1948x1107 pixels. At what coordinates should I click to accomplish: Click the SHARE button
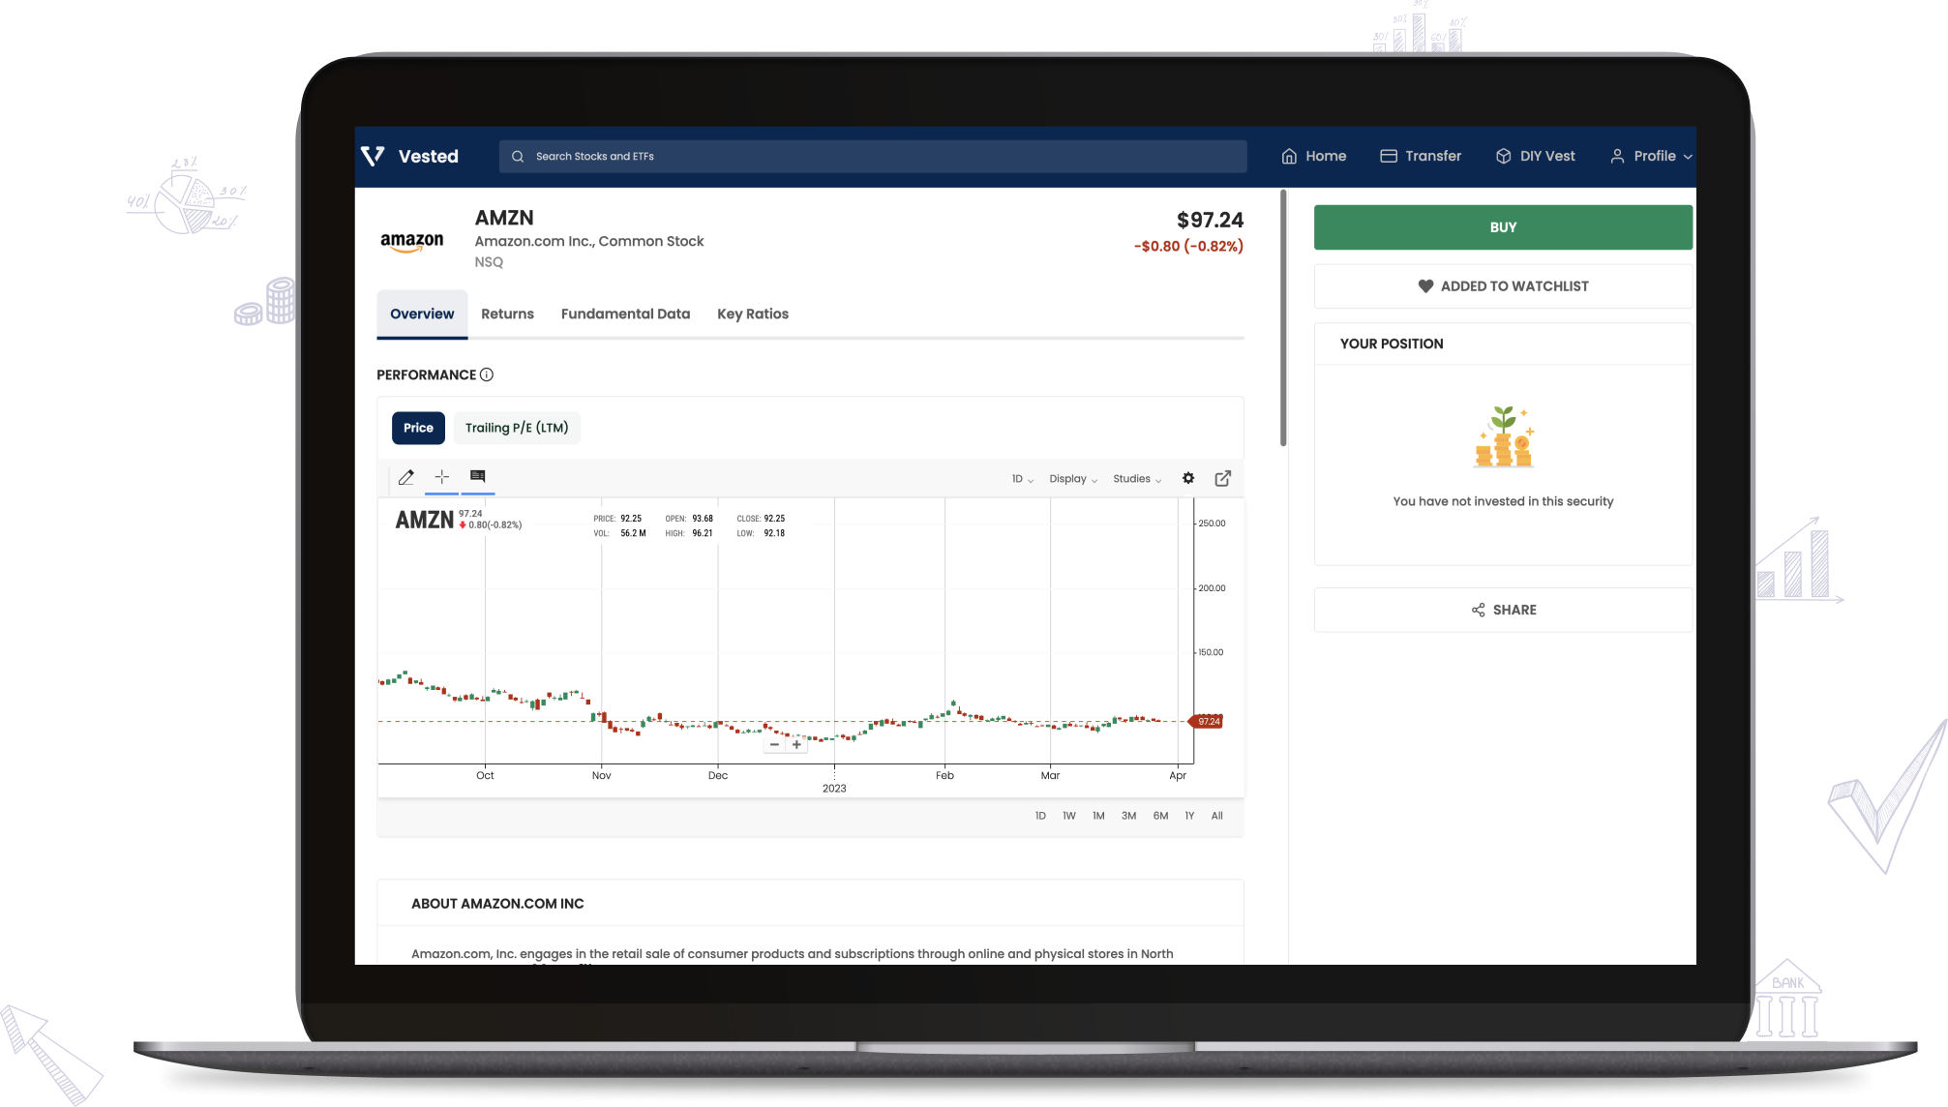[1503, 610]
